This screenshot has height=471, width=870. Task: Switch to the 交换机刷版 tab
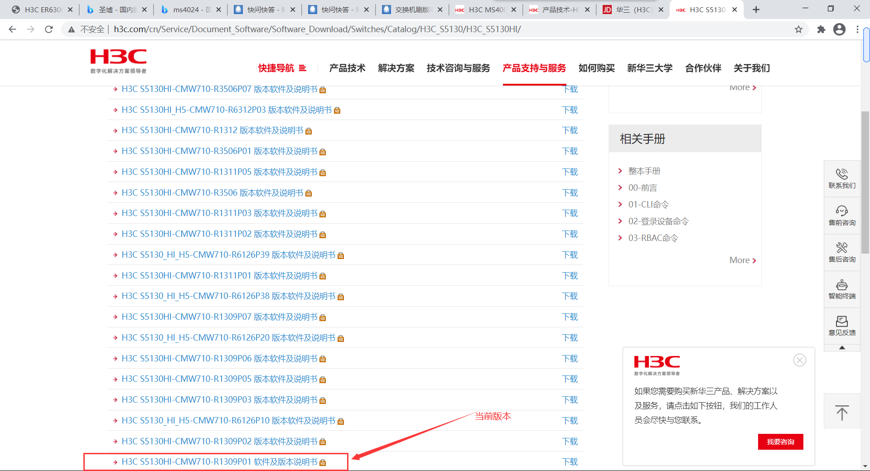click(x=411, y=10)
